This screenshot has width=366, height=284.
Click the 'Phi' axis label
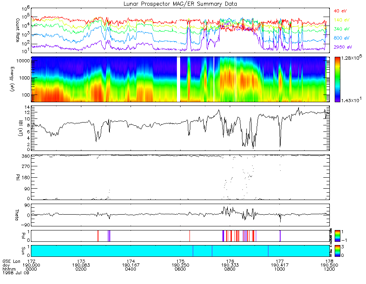click(17, 177)
